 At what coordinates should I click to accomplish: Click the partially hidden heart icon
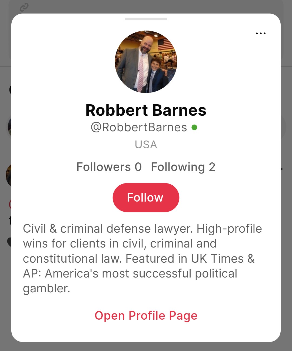point(9,242)
